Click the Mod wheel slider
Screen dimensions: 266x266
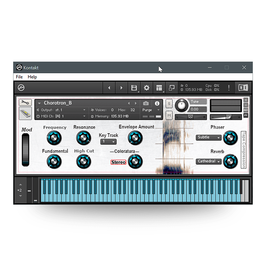pos(25,150)
